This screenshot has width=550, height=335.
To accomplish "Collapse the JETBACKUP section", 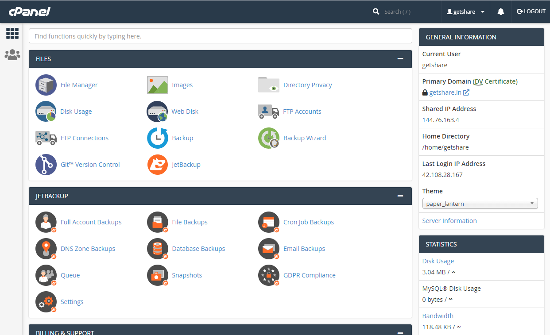I will coord(400,196).
